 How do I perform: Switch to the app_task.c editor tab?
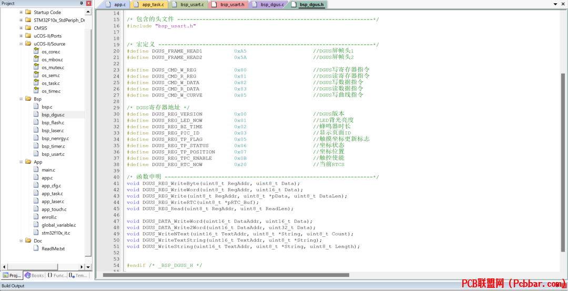[x=149, y=5]
